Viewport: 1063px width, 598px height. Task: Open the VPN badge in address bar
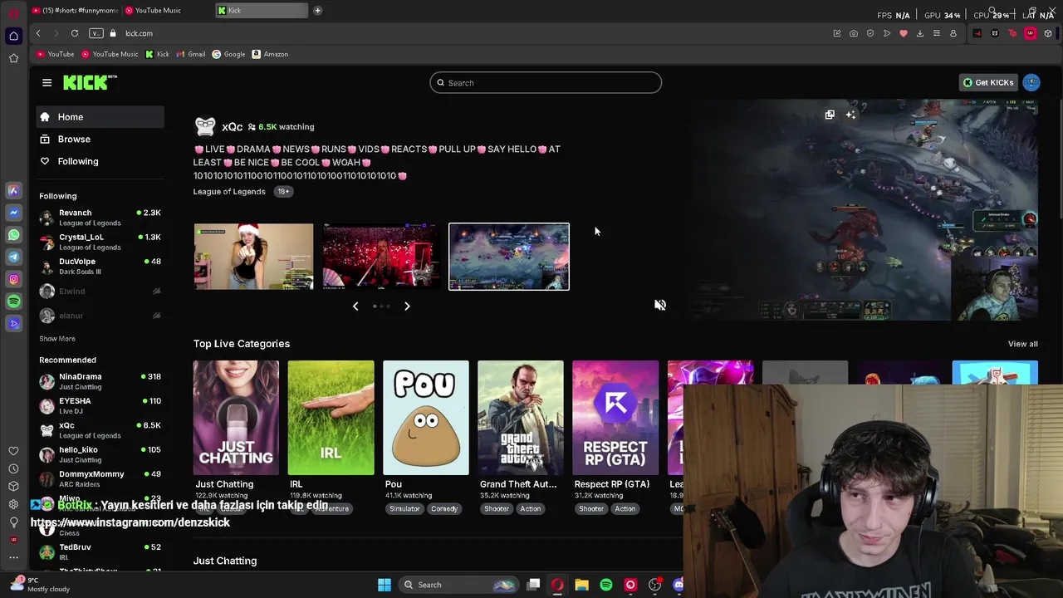(x=96, y=33)
